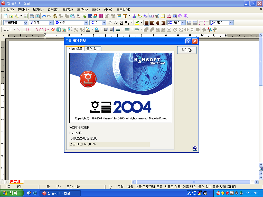Expand the 대표 language dropdown
This screenshot has width=263, height=197.
(51, 23)
